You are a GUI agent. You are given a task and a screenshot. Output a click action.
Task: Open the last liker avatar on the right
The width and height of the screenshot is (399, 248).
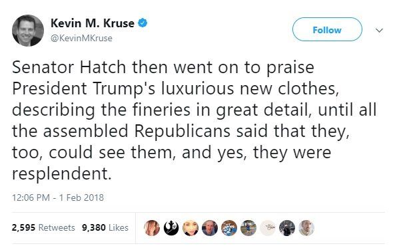306,228
